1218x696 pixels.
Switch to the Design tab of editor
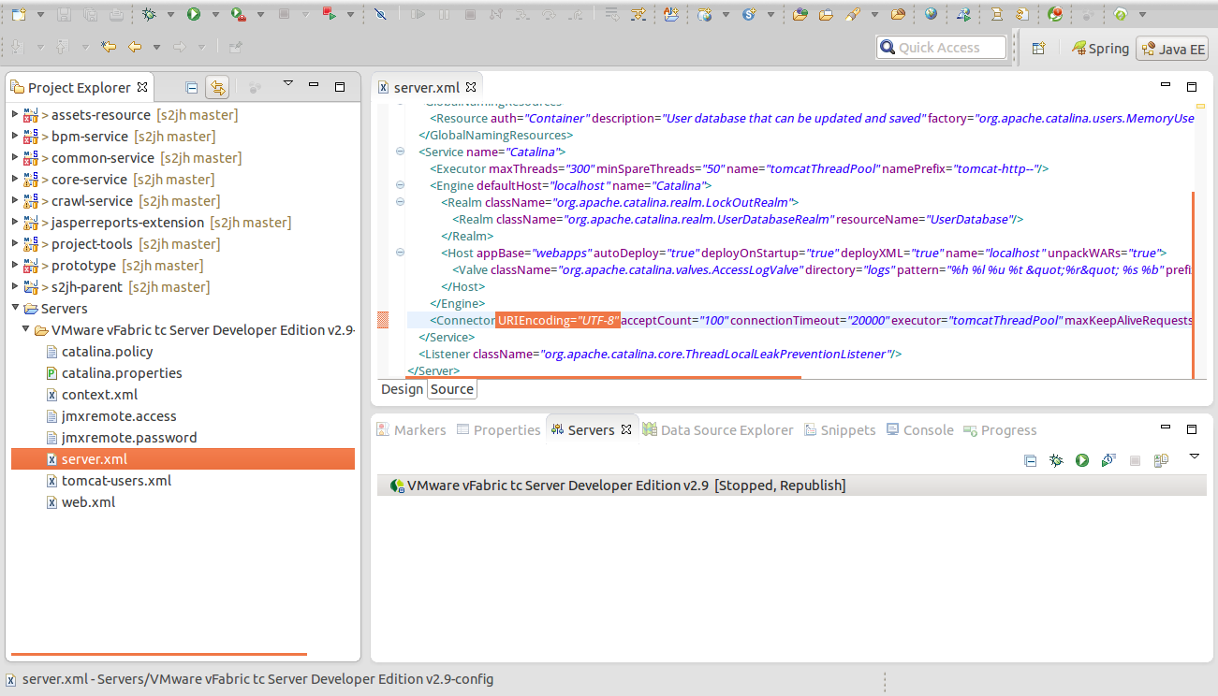coord(403,389)
